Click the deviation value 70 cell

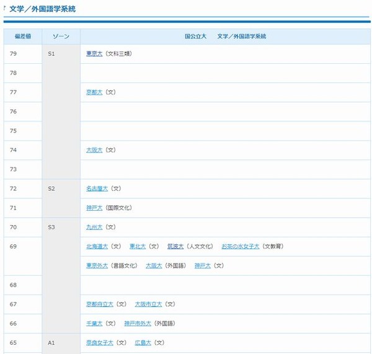(x=23, y=228)
